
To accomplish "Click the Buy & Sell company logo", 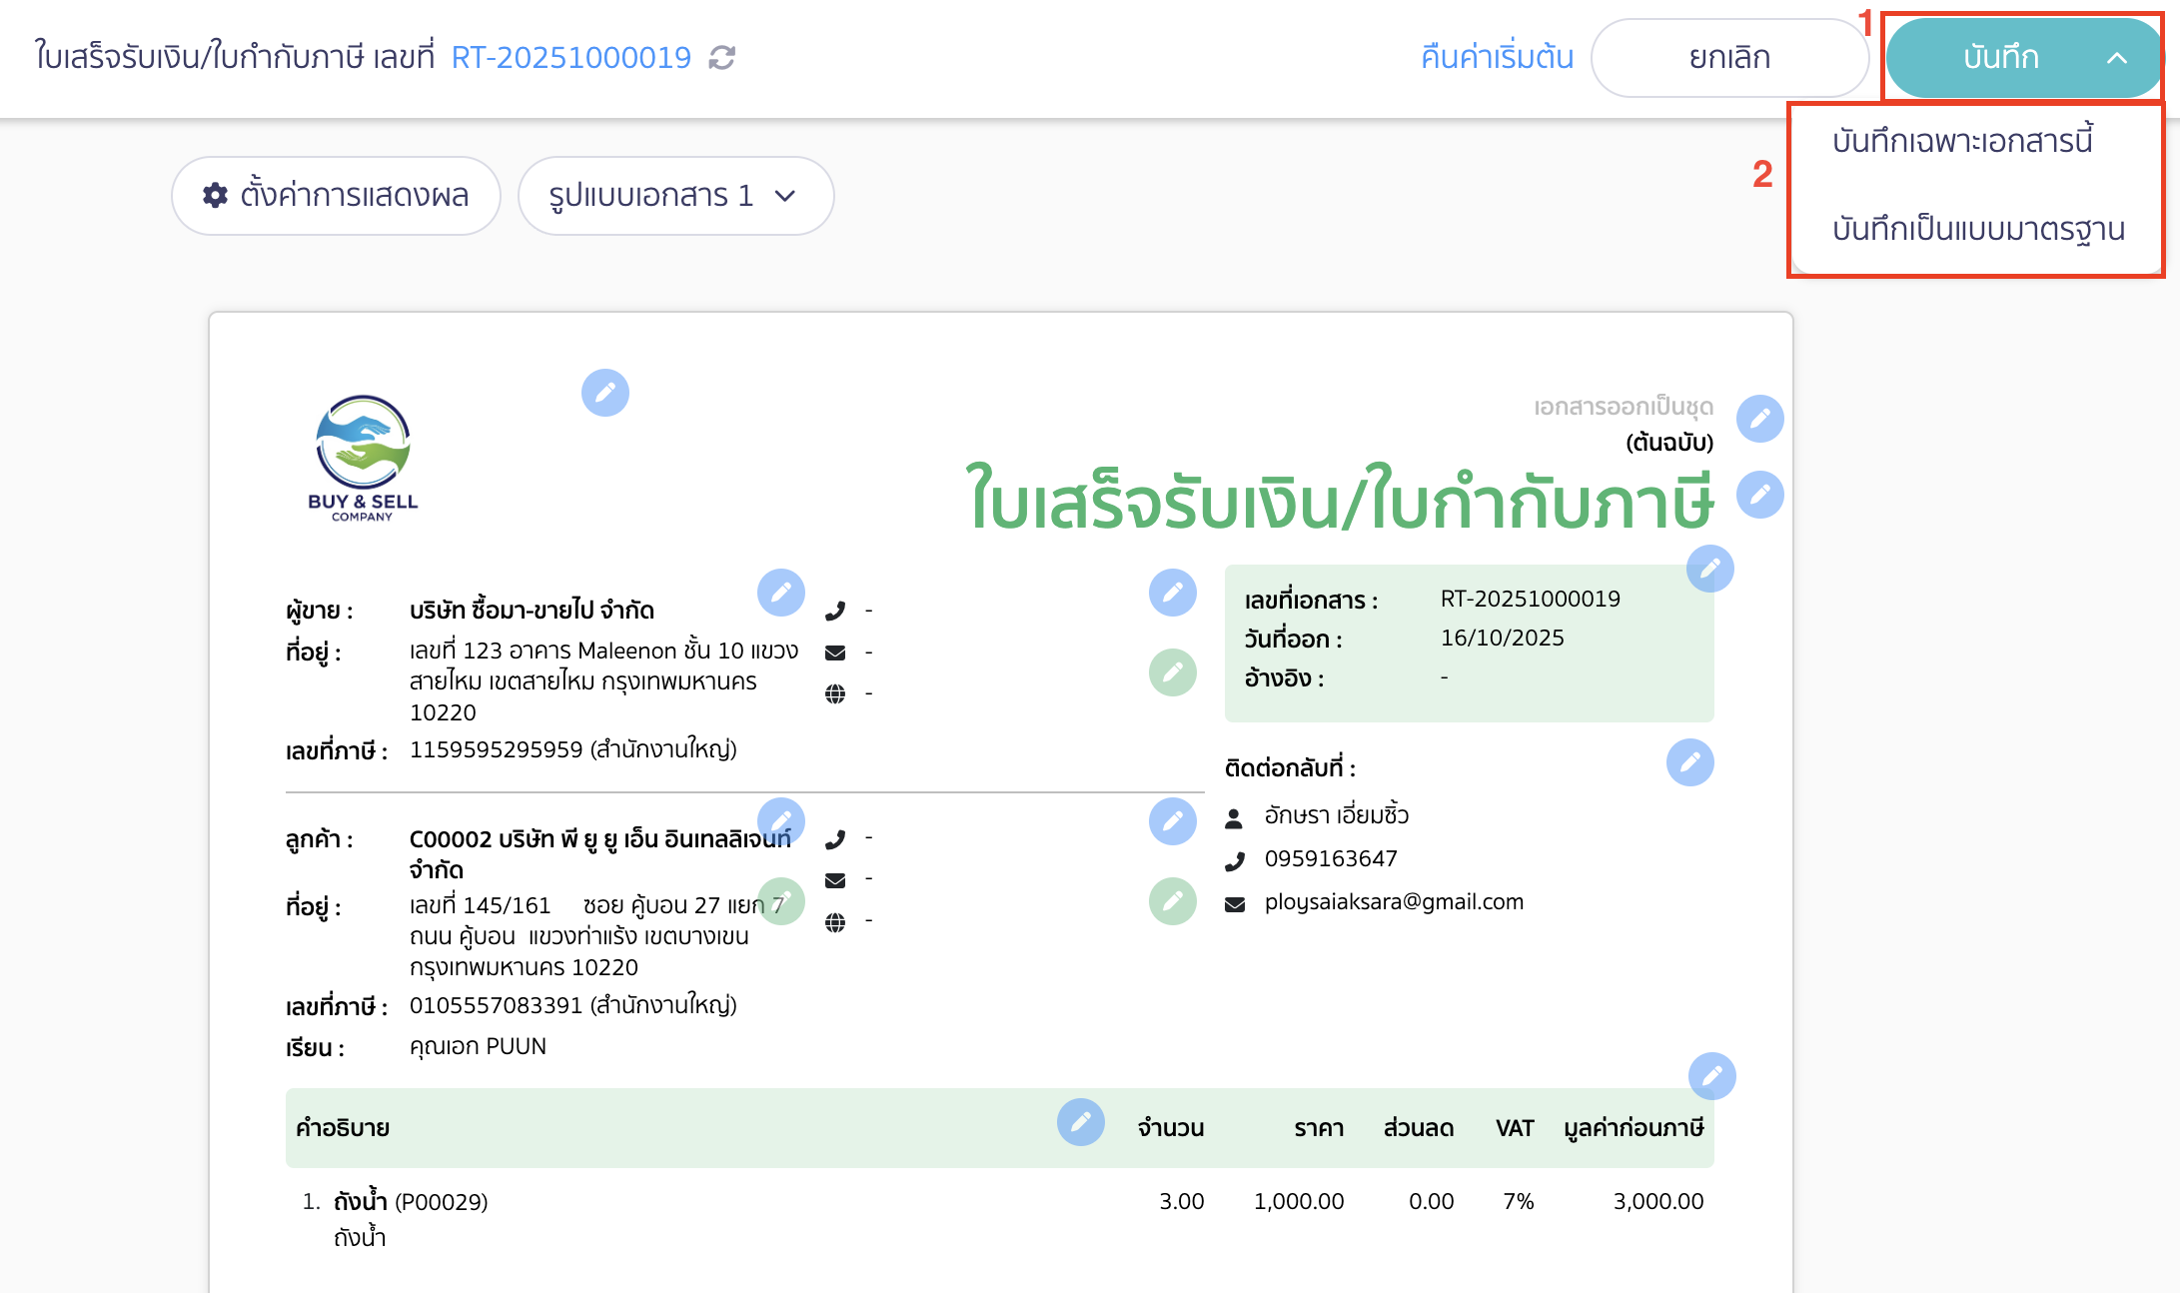I will [x=363, y=457].
